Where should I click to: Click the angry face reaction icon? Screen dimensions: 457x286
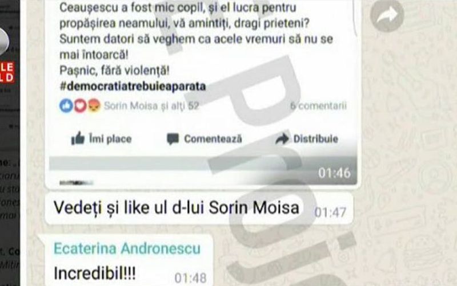[94, 106]
